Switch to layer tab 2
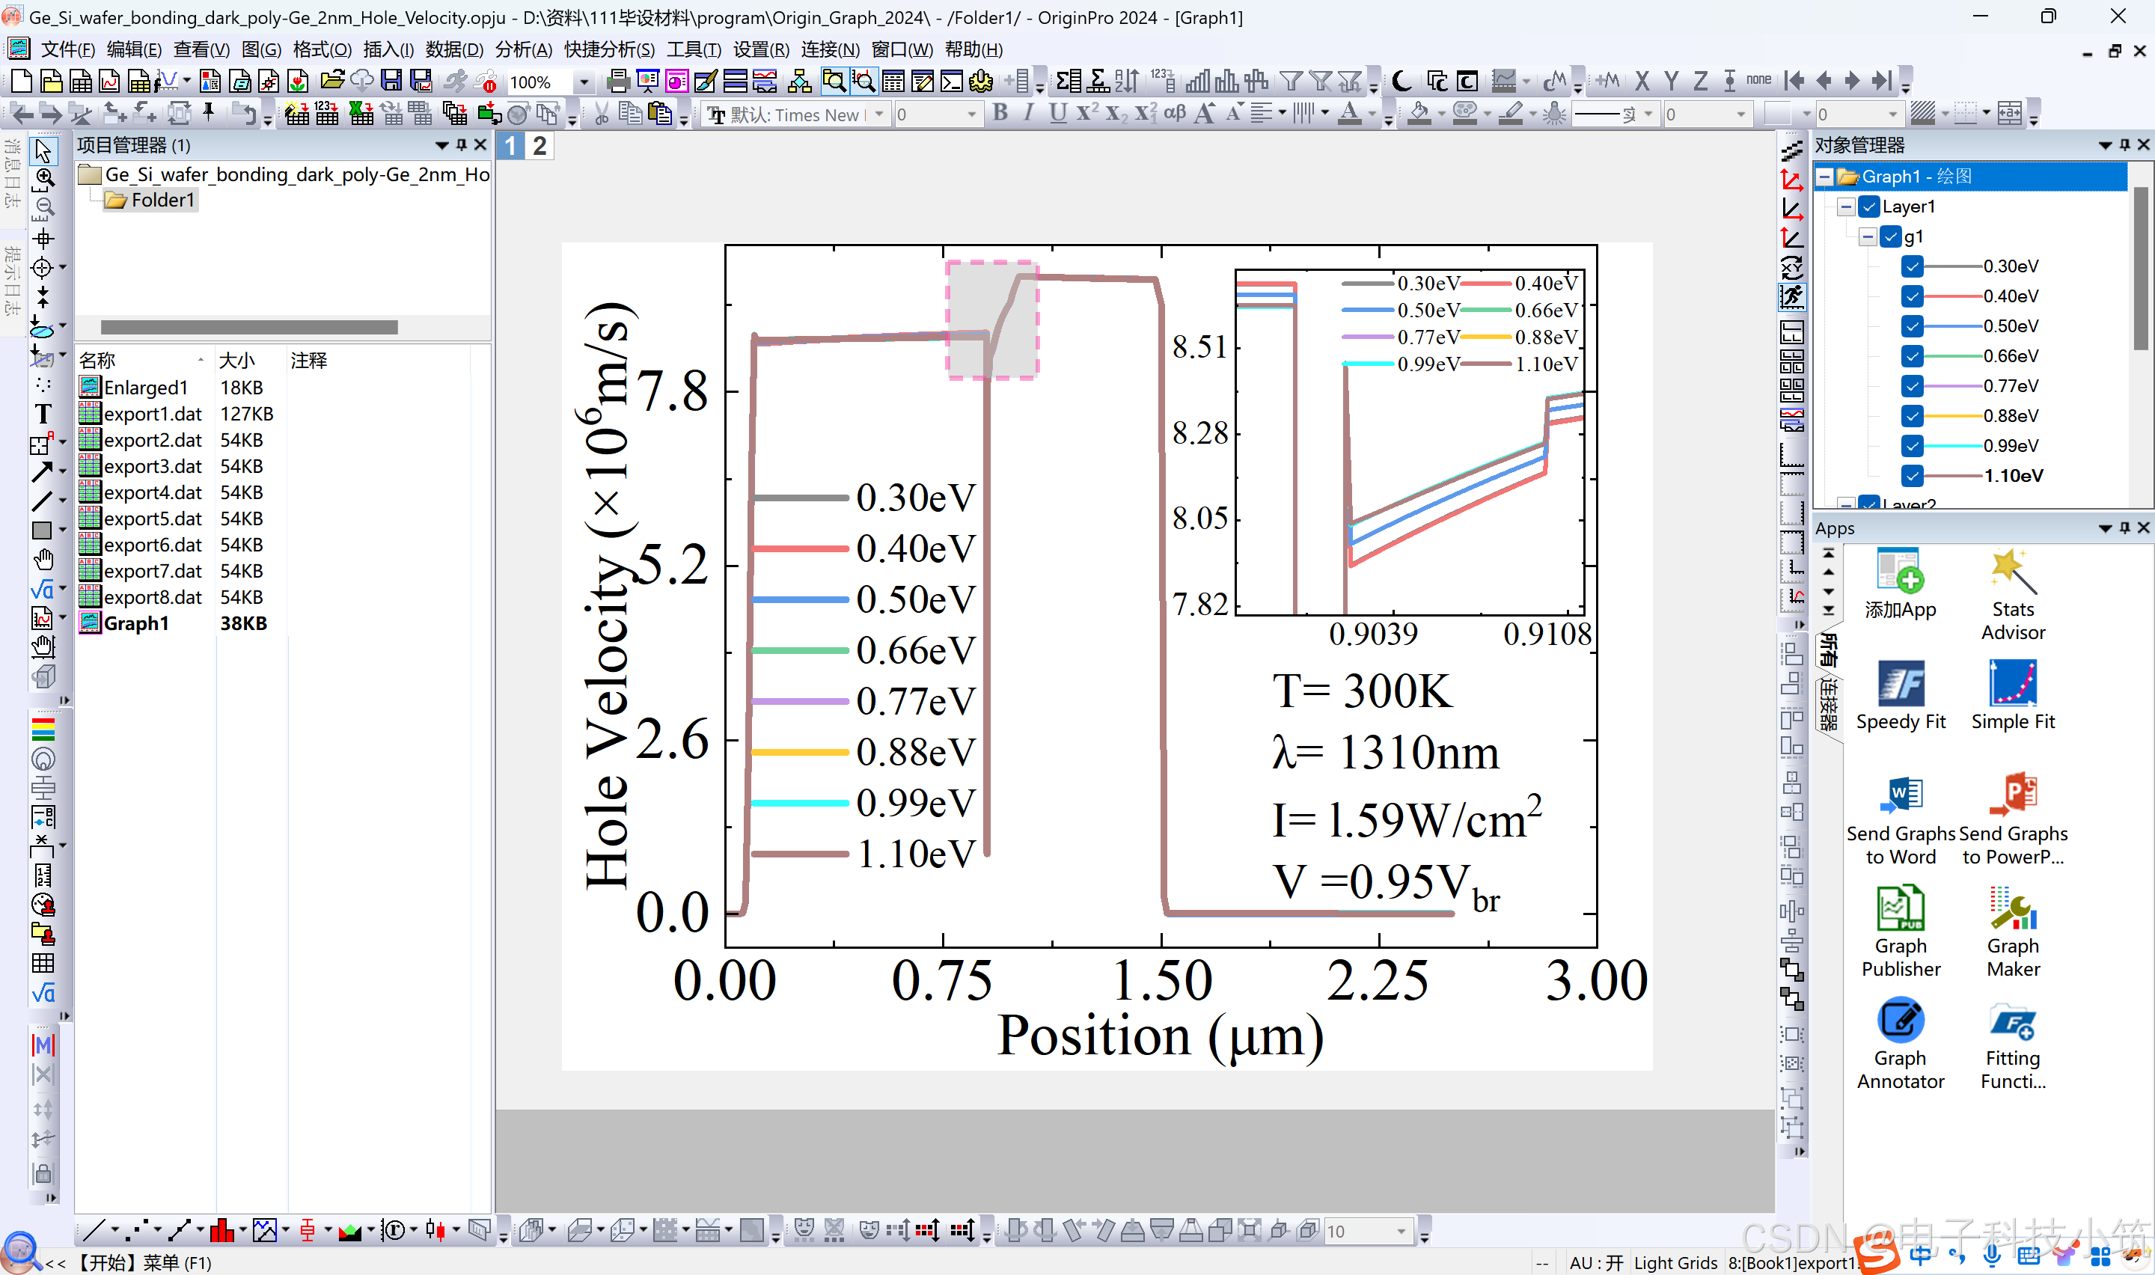This screenshot has height=1275, width=2155. click(539, 146)
